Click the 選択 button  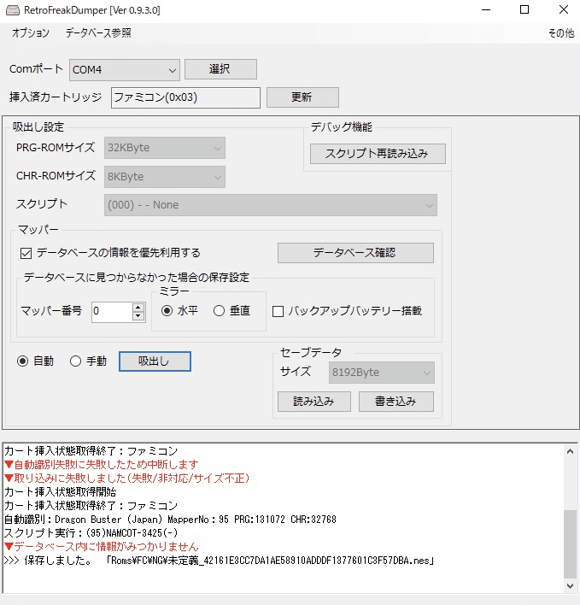click(x=220, y=69)
